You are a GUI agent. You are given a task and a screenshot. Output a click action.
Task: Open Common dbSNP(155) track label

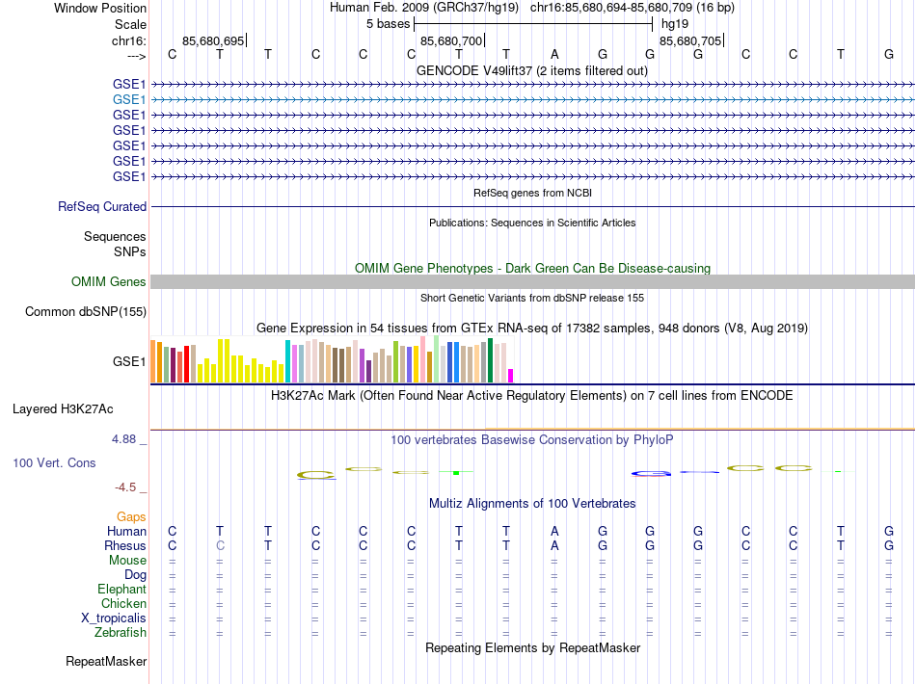click(86, 311)
